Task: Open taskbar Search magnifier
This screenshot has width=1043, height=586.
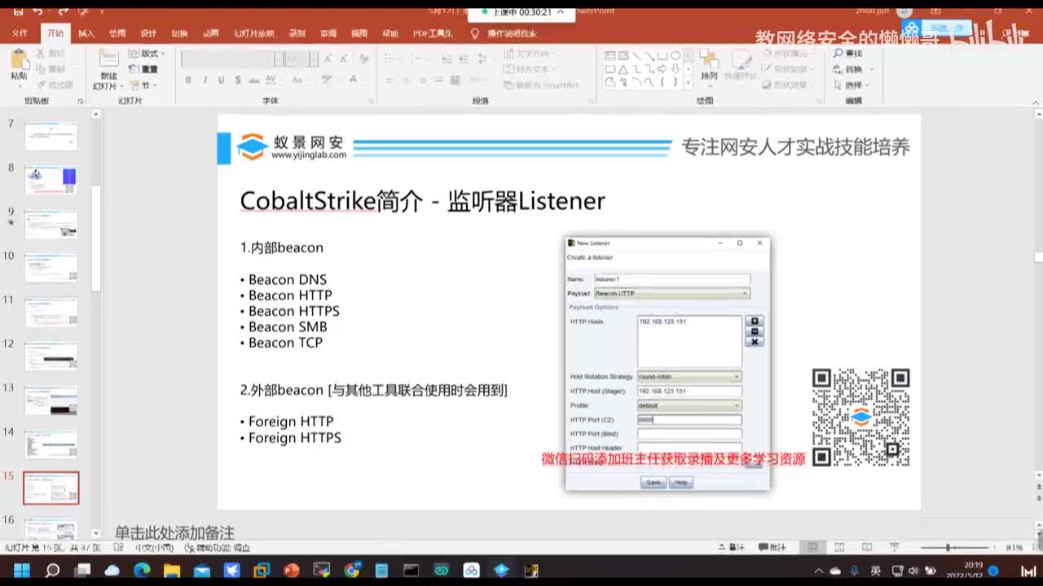Action: click(x=52, y=570)
